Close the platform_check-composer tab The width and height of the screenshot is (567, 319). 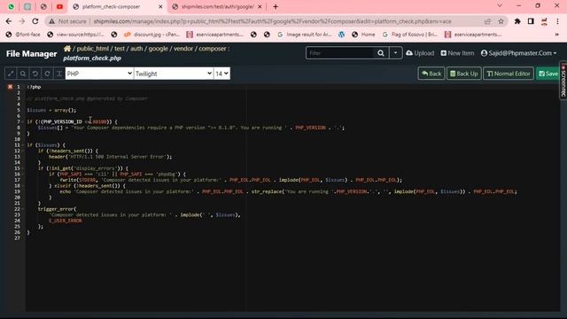(x=160, y=6)
